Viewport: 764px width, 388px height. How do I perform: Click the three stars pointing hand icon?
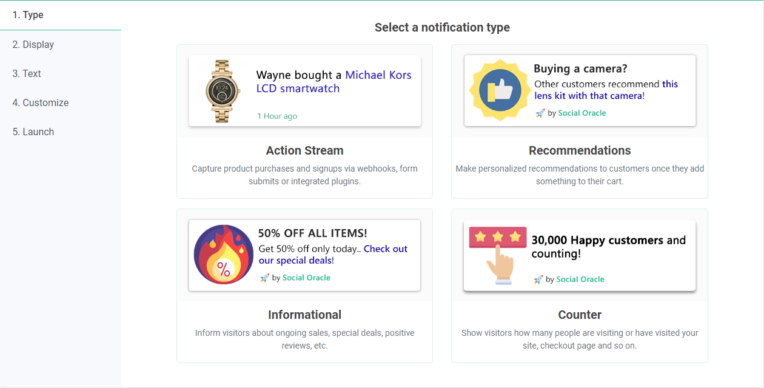[498, 256]
